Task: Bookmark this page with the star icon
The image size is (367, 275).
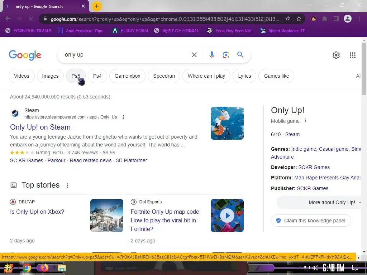Action: point(299,19)
